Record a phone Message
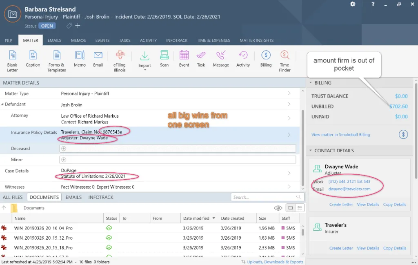Image resolution: width=418 pixels, height=265 pixels. point(221,59)
